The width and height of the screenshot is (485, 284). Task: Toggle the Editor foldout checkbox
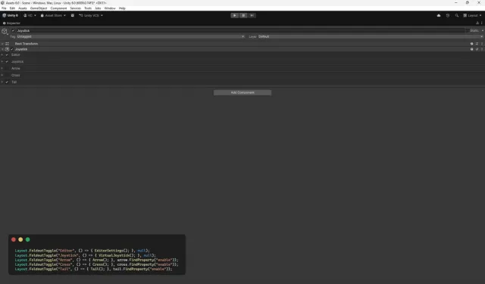click(7, 55)
